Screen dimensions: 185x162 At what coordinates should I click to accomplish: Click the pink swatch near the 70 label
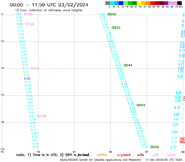click(175, 3)
